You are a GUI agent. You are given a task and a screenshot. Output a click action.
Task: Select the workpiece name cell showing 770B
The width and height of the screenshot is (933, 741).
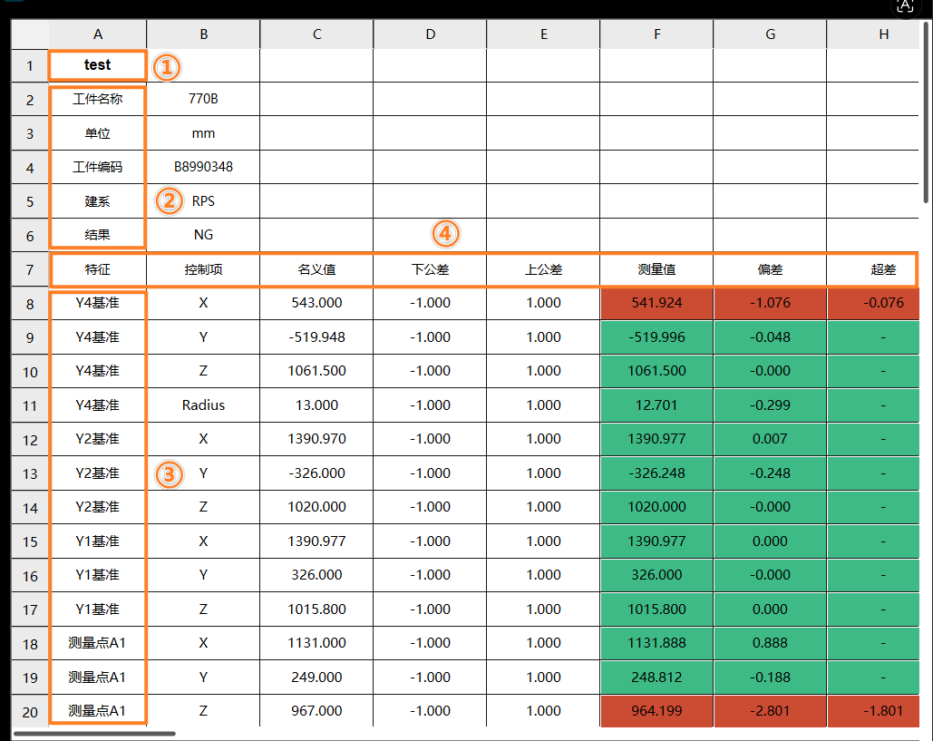click(x=203, y=99)
